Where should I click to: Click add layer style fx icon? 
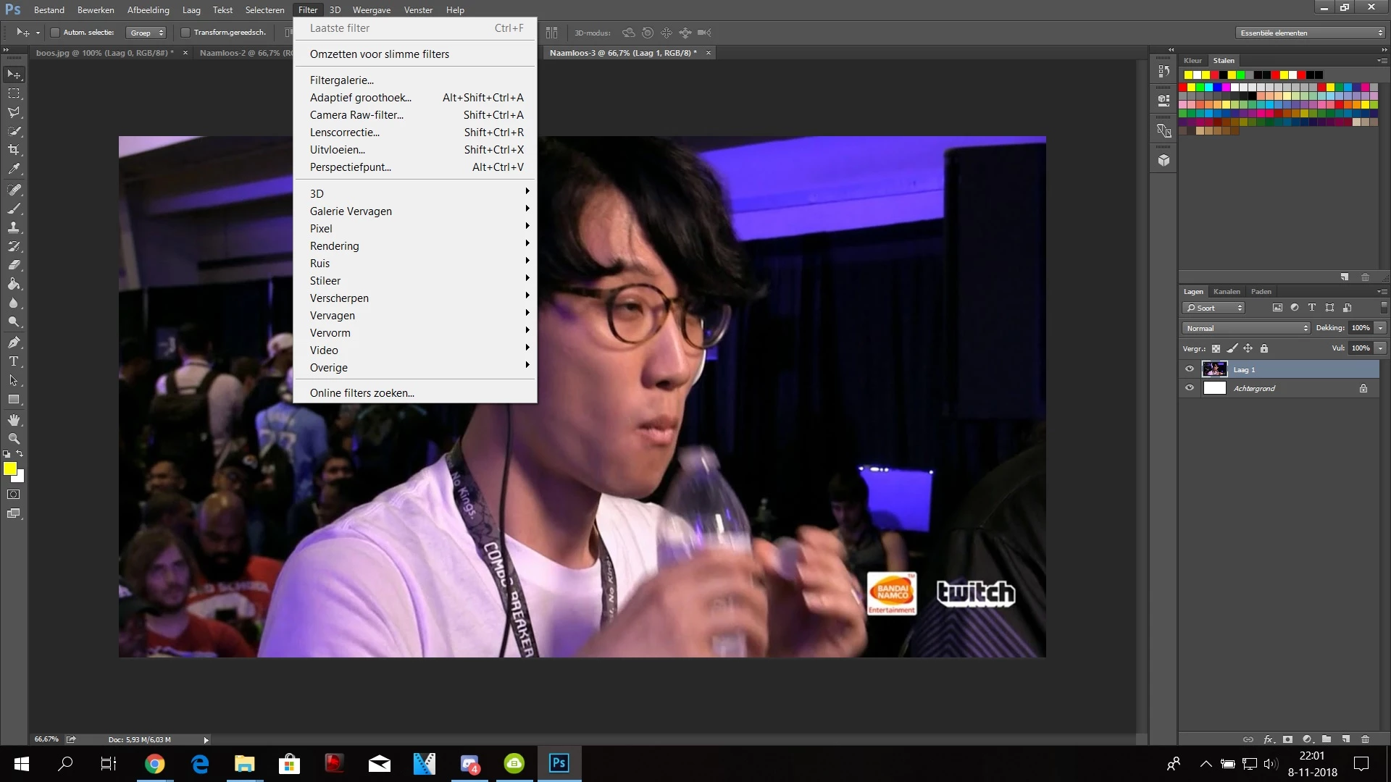click(1268, 739)
